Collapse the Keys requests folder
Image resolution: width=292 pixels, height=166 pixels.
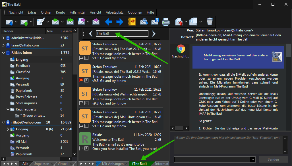8,109
